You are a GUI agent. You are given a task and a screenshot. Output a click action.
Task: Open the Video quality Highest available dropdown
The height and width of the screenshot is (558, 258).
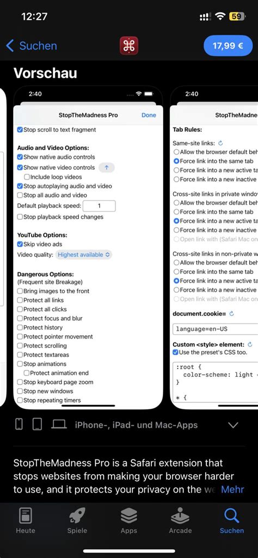coord(84,255)
